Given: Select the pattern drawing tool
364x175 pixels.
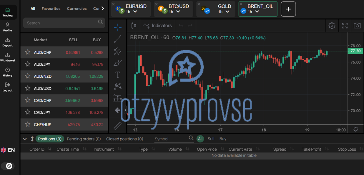Looking at the screenshot, I should click(118, 86).
